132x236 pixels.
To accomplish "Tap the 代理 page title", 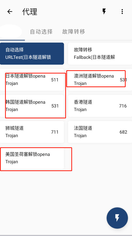I will point(30,12).
